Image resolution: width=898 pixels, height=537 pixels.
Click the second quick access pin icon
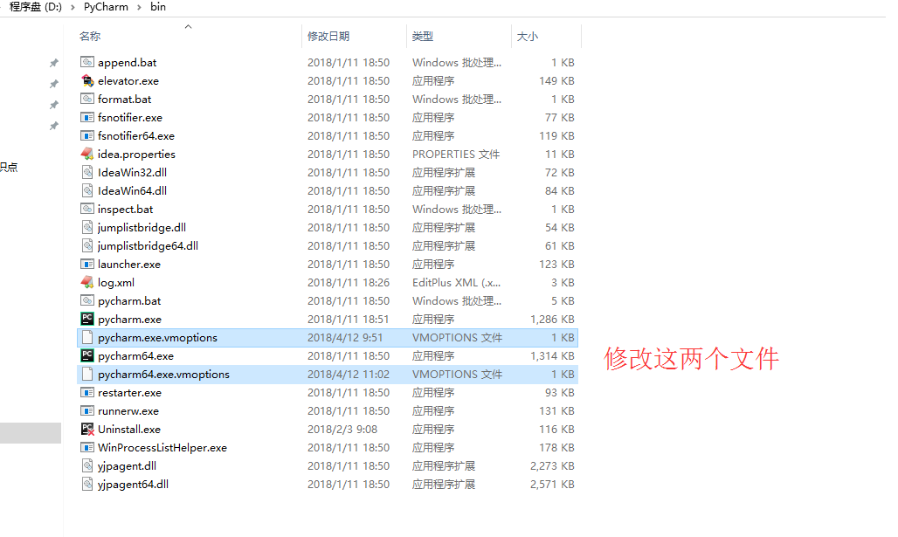(x=54, y=84)
